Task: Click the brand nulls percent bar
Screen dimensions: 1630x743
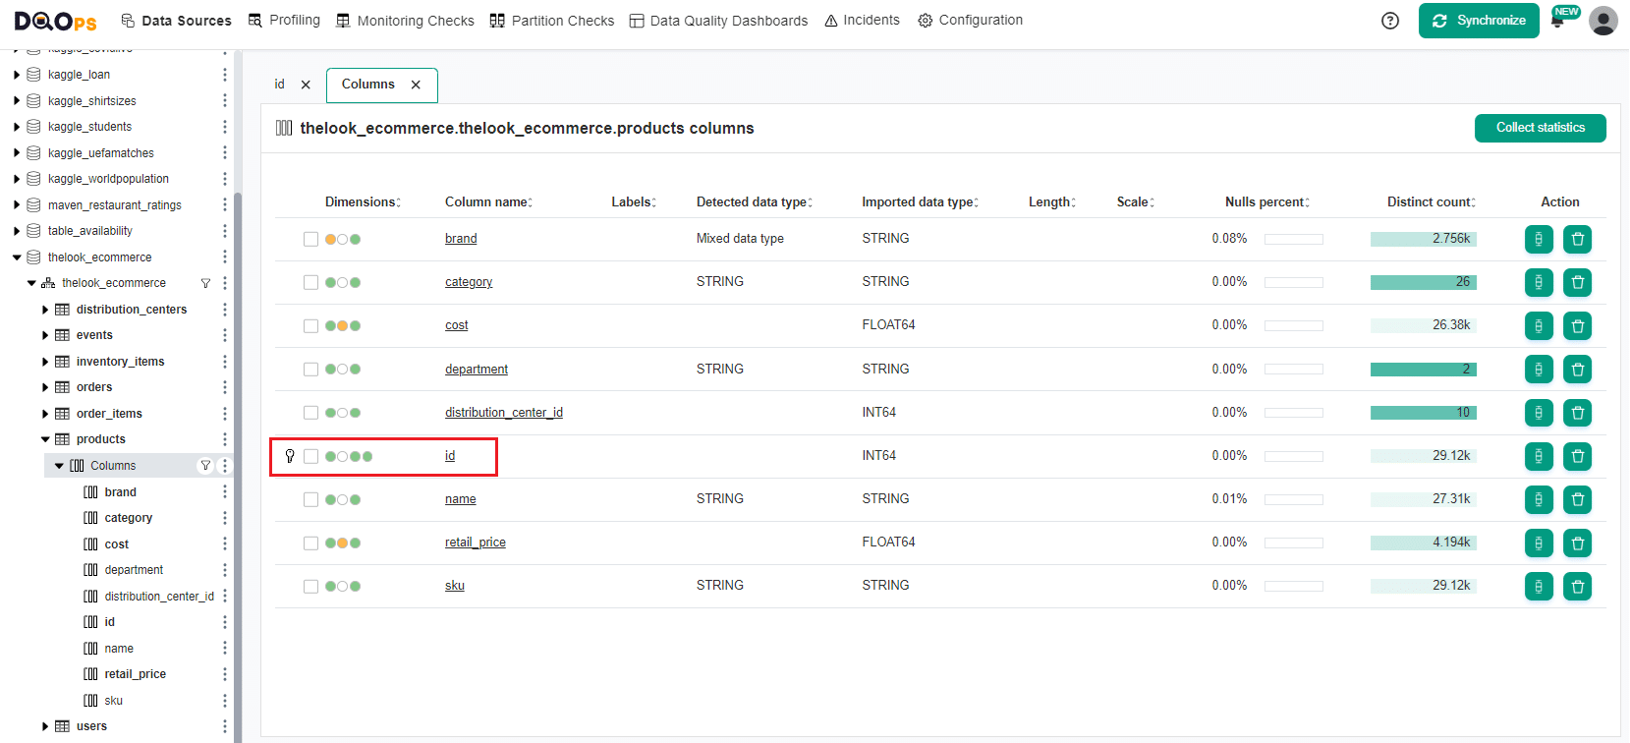Action: (1294, 239)
